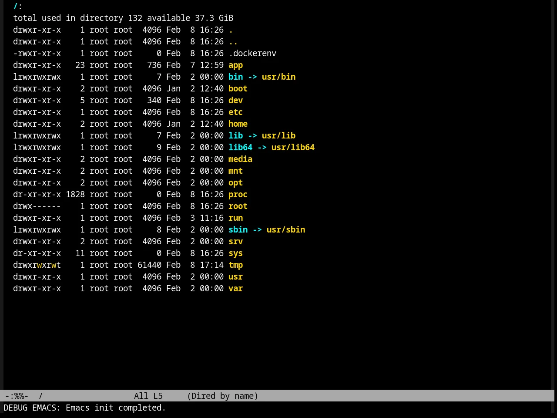
Task: Open the home directory entry
Action: [x=238, y=124]
